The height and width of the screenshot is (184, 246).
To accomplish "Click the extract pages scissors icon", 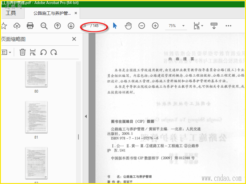I will point(33,52).
